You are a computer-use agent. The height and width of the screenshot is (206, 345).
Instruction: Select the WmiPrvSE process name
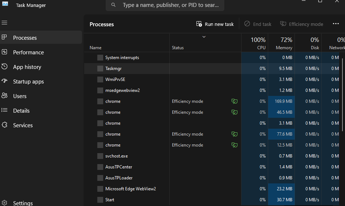(115, 79)
